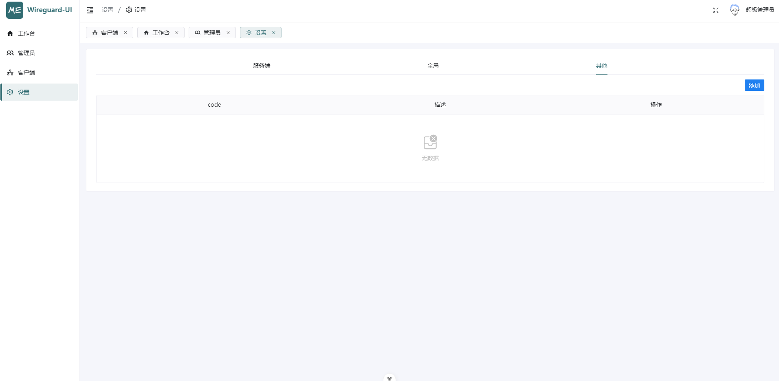Select 设置 in the sidebar
Image resolution: width=779 pixels, height=381 pixels.
pyautogui.click(x=24, y=92)
